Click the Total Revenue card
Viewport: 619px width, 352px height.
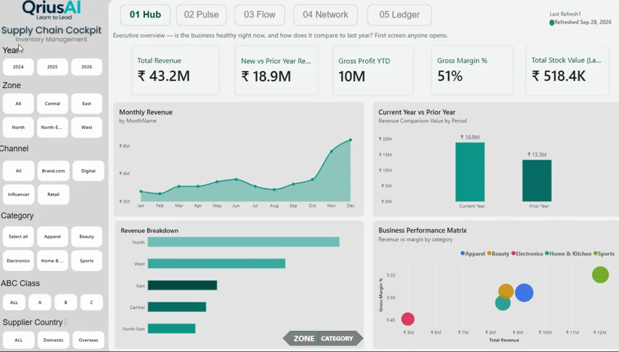click(175, 70)
